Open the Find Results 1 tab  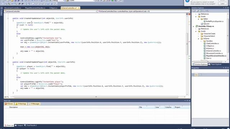[30, 125]
